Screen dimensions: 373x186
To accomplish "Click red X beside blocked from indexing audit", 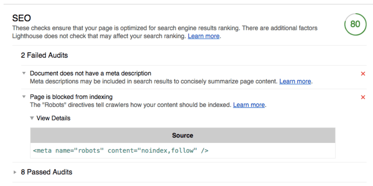I will (x=363, y=97).
